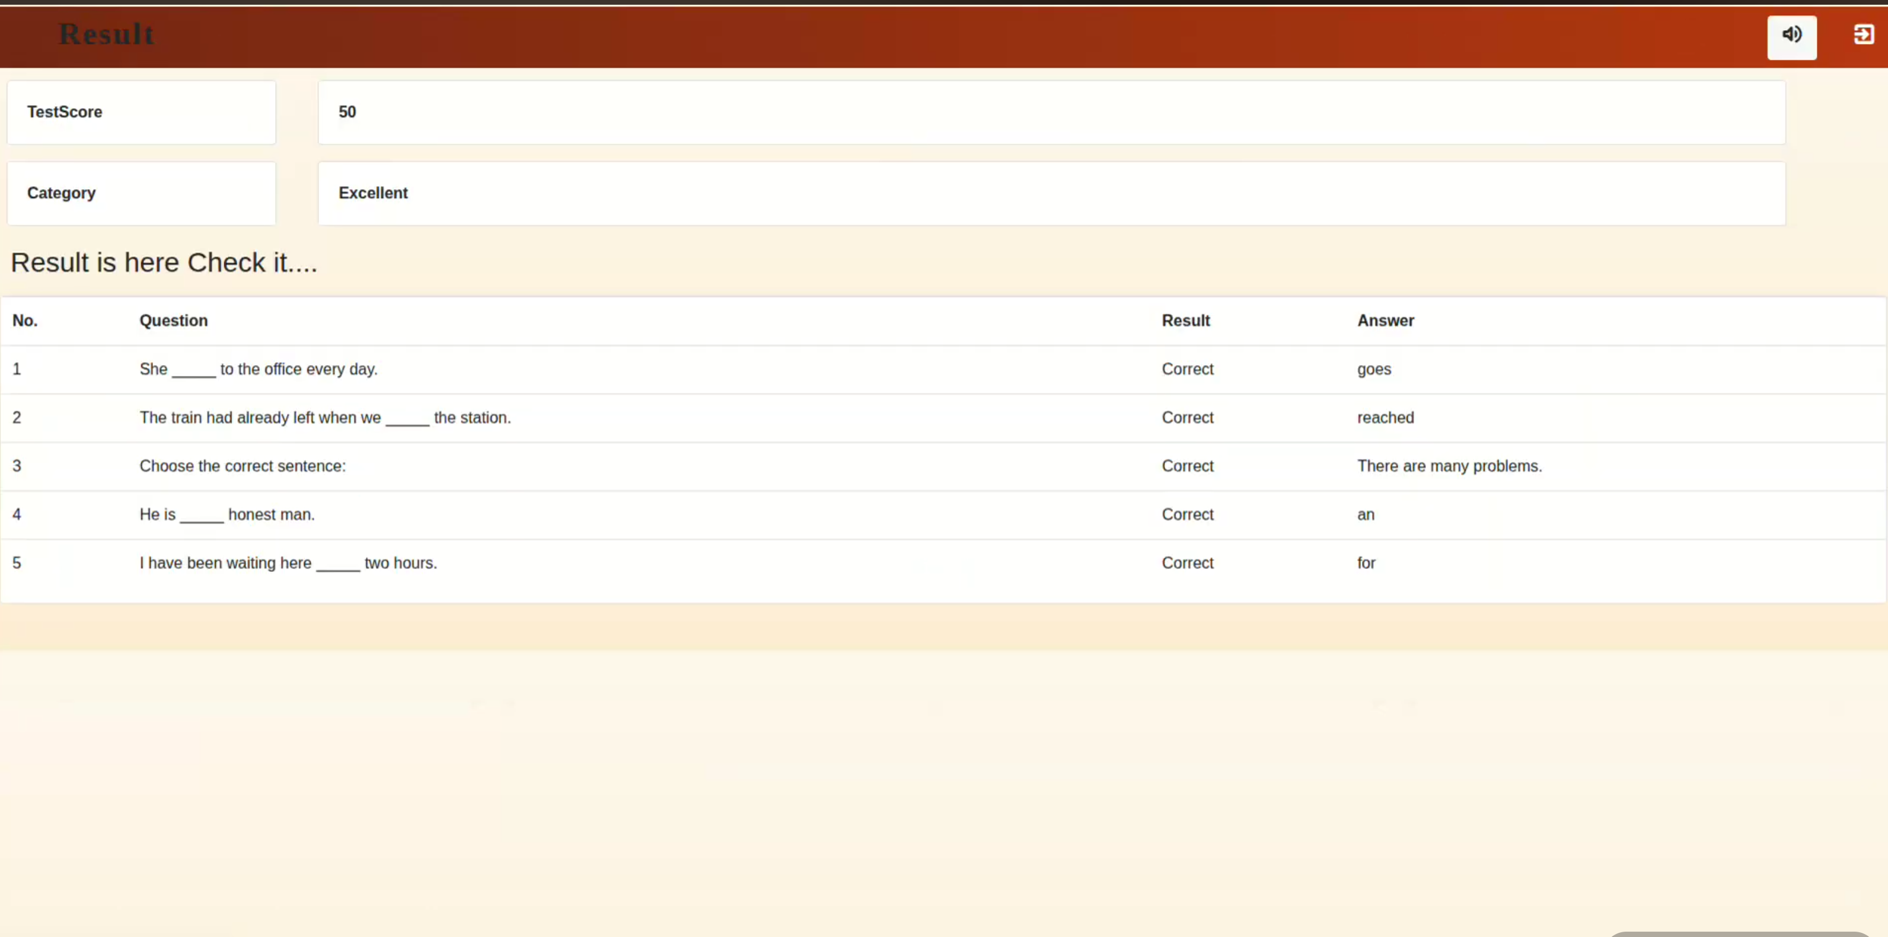The height and width of the screenshot is (937, 1888).
Task: Click row number 2 cell
Action: tap(17, 418)
